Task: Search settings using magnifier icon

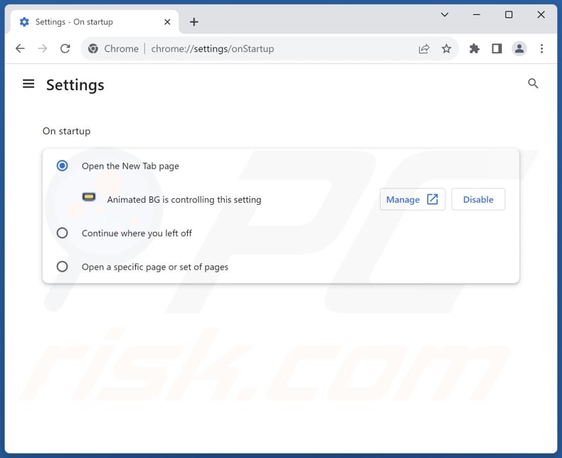Action: (533, 83)
